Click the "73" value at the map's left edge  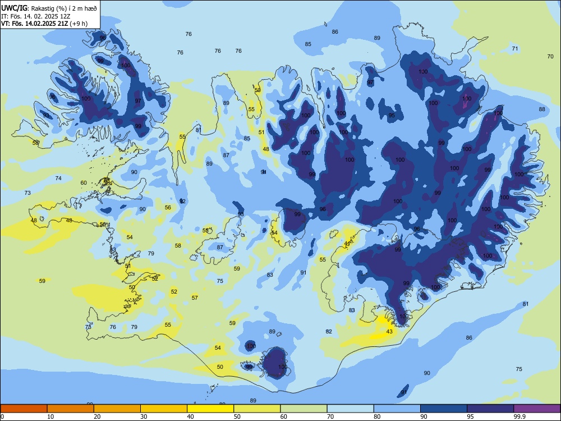pyautogui.click(x=27, y=193)
